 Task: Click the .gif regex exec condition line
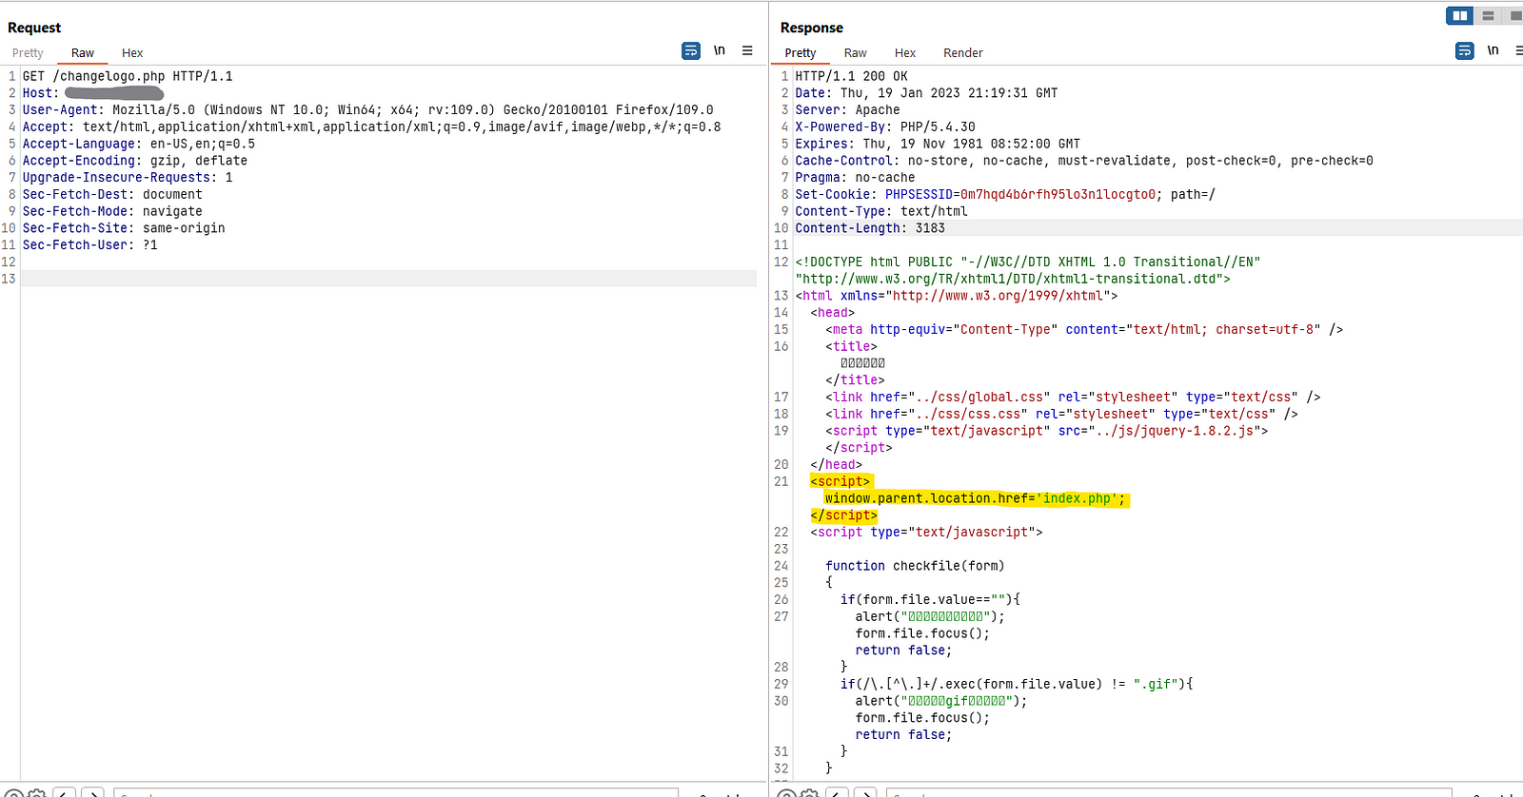tap(1017, 685)
